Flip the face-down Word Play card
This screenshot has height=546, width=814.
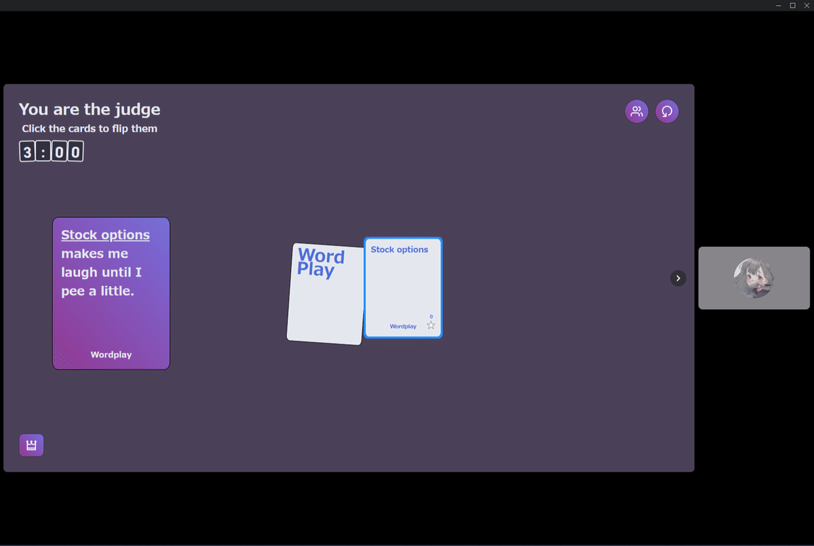tap(326, 293)
